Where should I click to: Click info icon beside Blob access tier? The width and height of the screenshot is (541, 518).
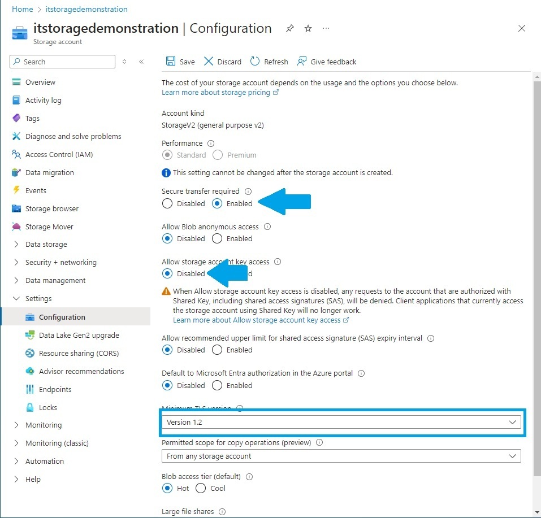click(x=249, y=477)
